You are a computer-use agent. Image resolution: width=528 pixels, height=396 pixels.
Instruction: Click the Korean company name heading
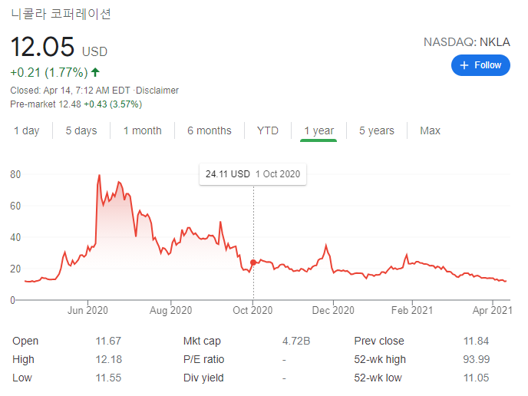(x=61, y=14)
